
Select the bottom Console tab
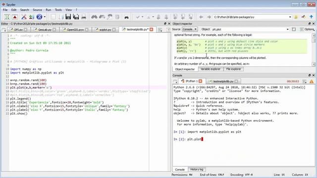pyautogui.click(x=180, y=170)
